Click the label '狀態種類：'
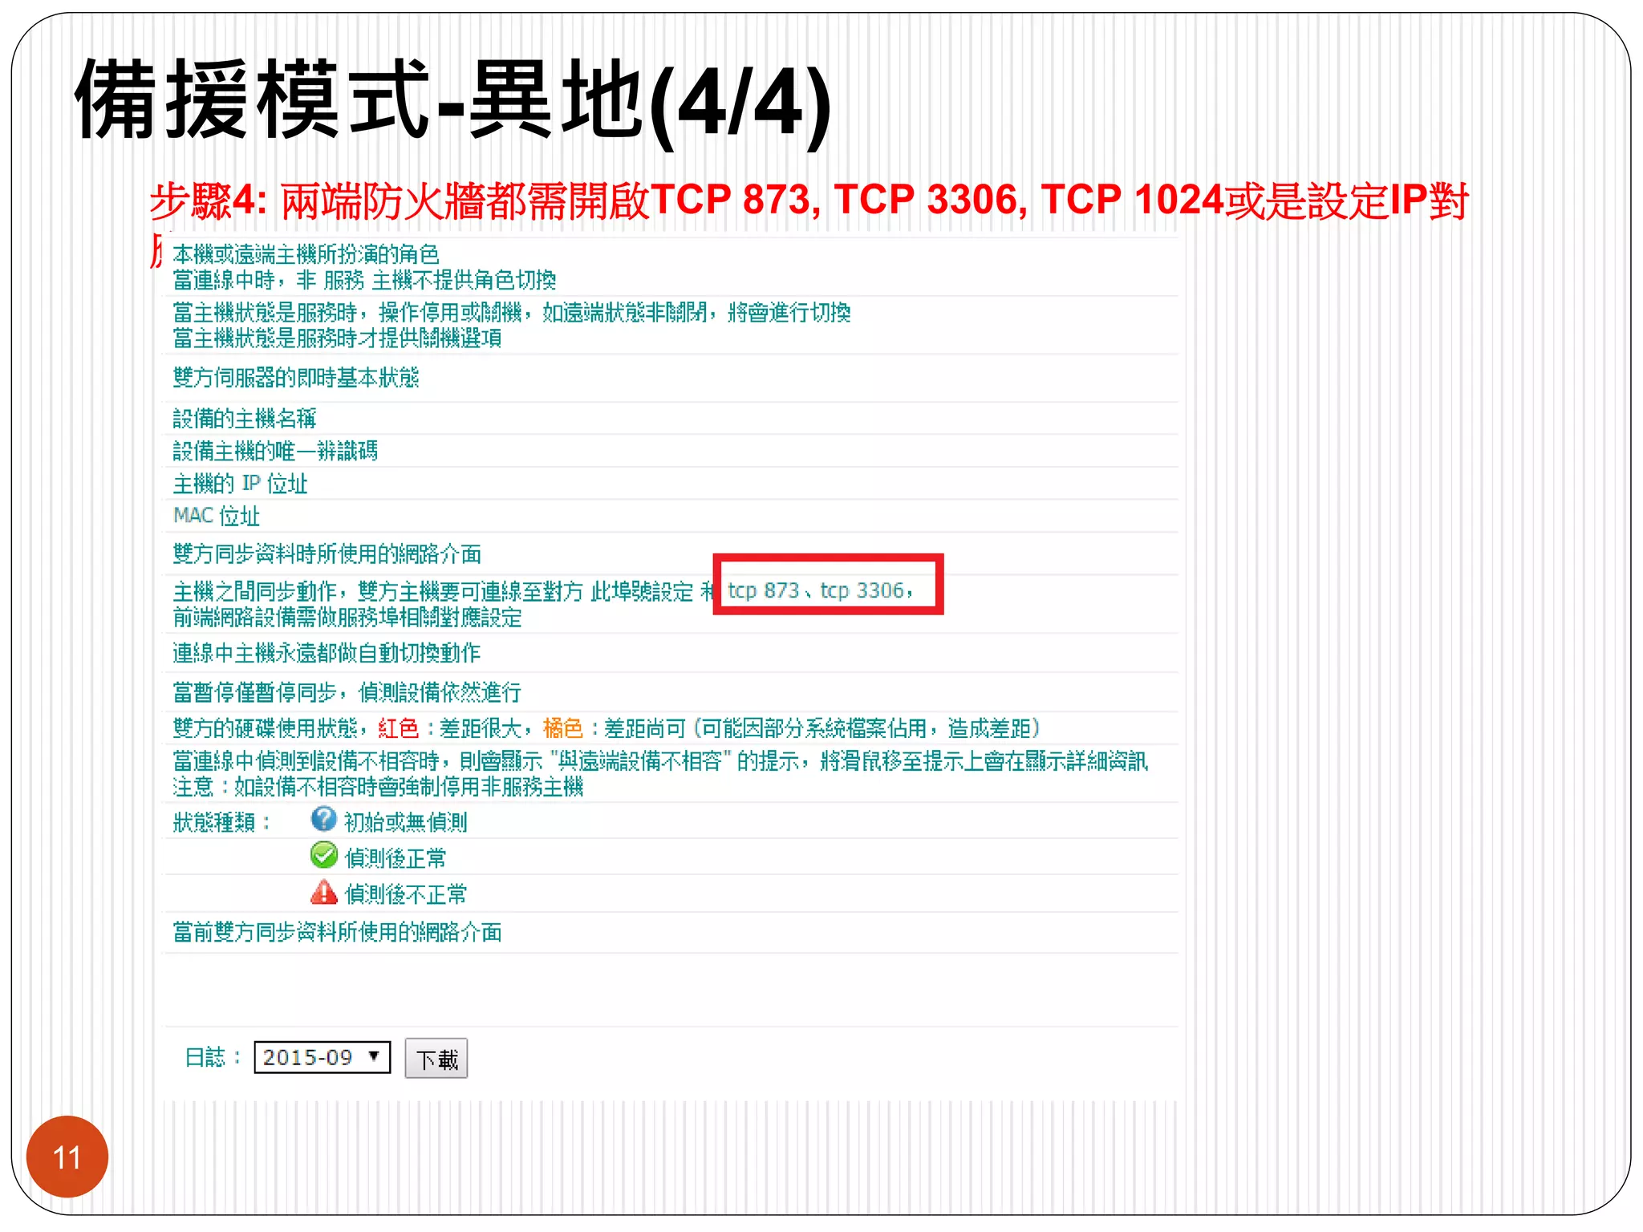This screenshot has width=1643, height=1232. (222, 822)
